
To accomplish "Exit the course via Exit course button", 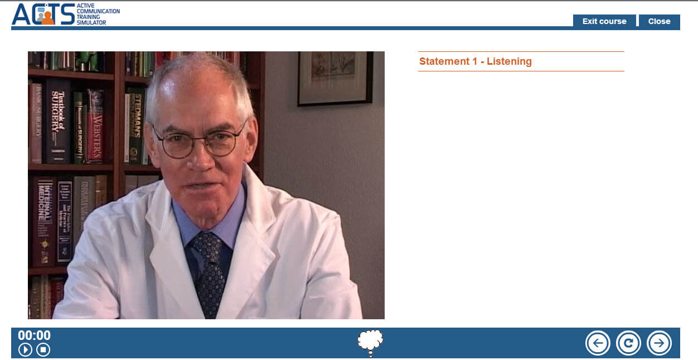I will [604, 21].
